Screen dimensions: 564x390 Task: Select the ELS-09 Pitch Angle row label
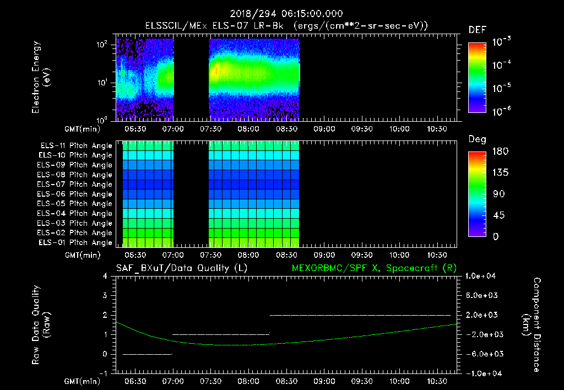pos(75,165)
